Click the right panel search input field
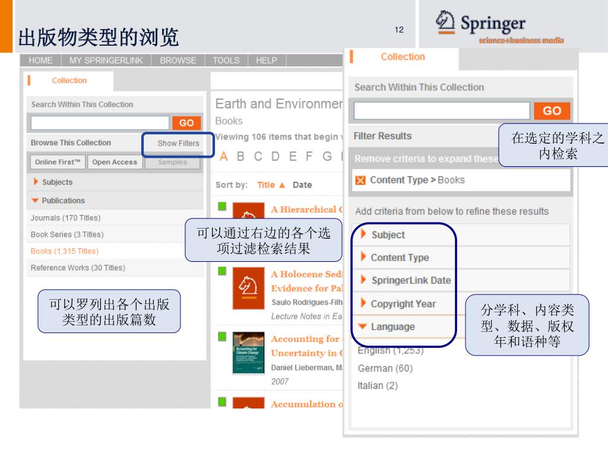Viewport: 608px width, 456px height. pos(442,111)
